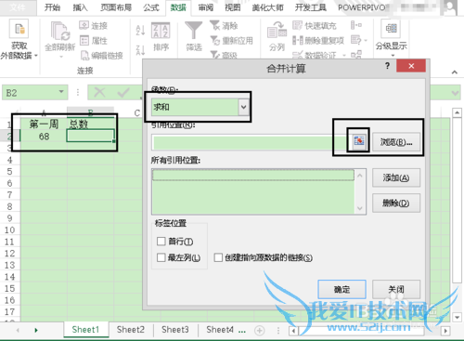The width and height of the screenshot is (464, 341).
Task: Confirm the formula bar entry checkmark
Action: 123,92
